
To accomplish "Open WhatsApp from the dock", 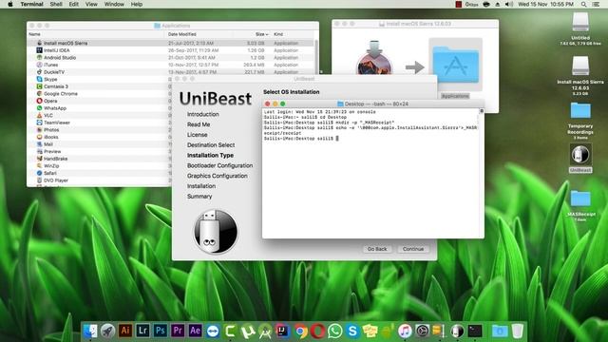I will [335, 332].
